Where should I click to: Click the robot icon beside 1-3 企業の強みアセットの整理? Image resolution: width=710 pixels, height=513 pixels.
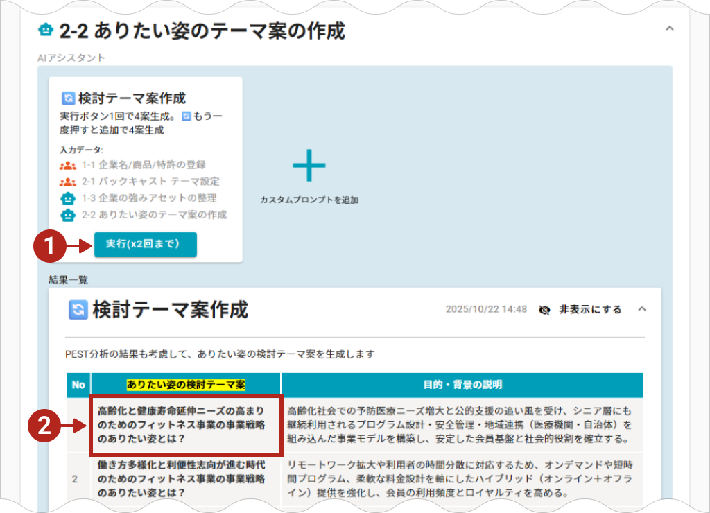click(x=67, y=198)
